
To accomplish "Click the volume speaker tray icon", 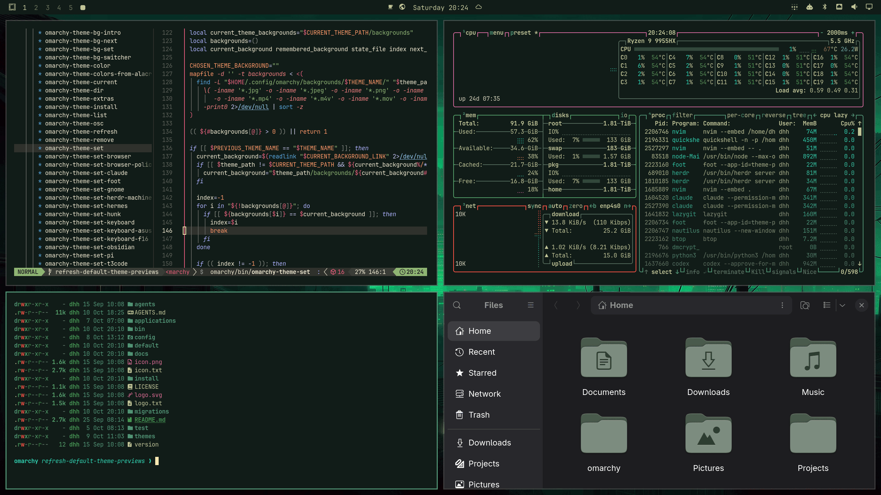I will [x=854, y=7].
